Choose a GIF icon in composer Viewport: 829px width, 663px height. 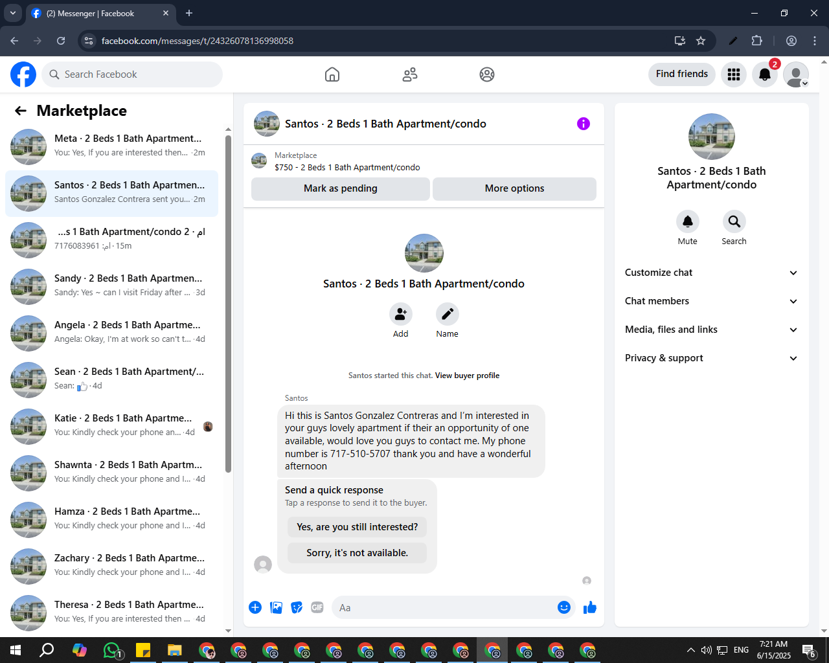pyautogui.click(x=317, y=607)
